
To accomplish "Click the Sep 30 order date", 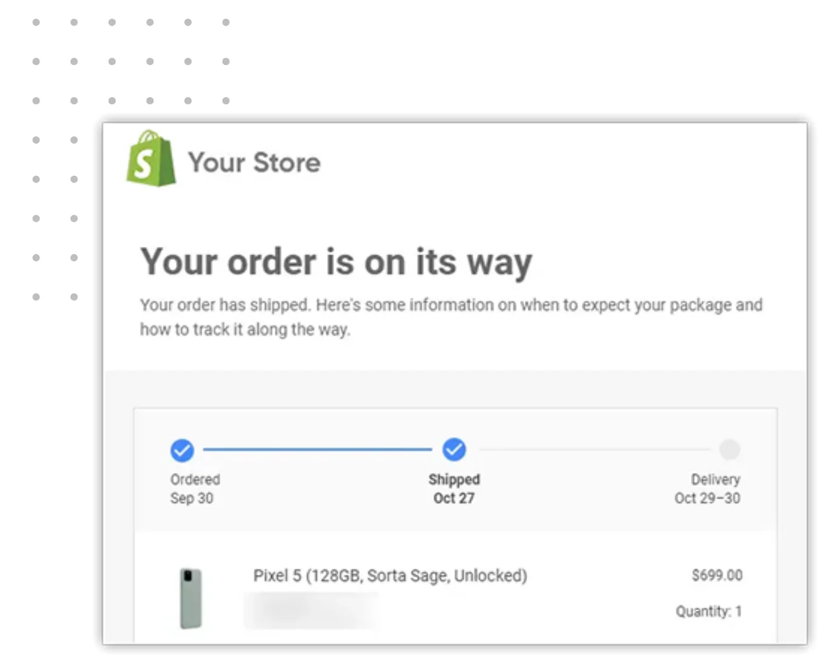I will click(192, 498).
